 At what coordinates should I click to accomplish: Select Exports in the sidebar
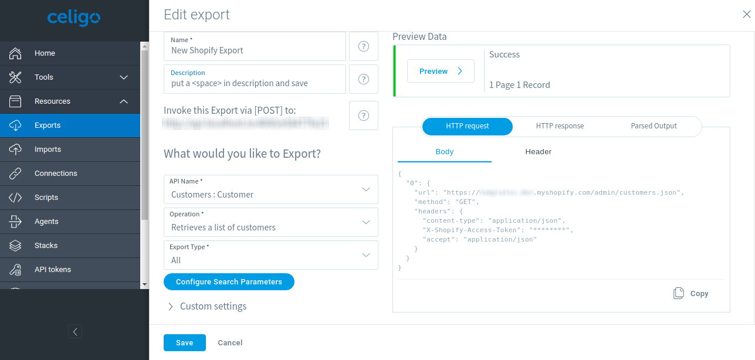click(70, 125)
